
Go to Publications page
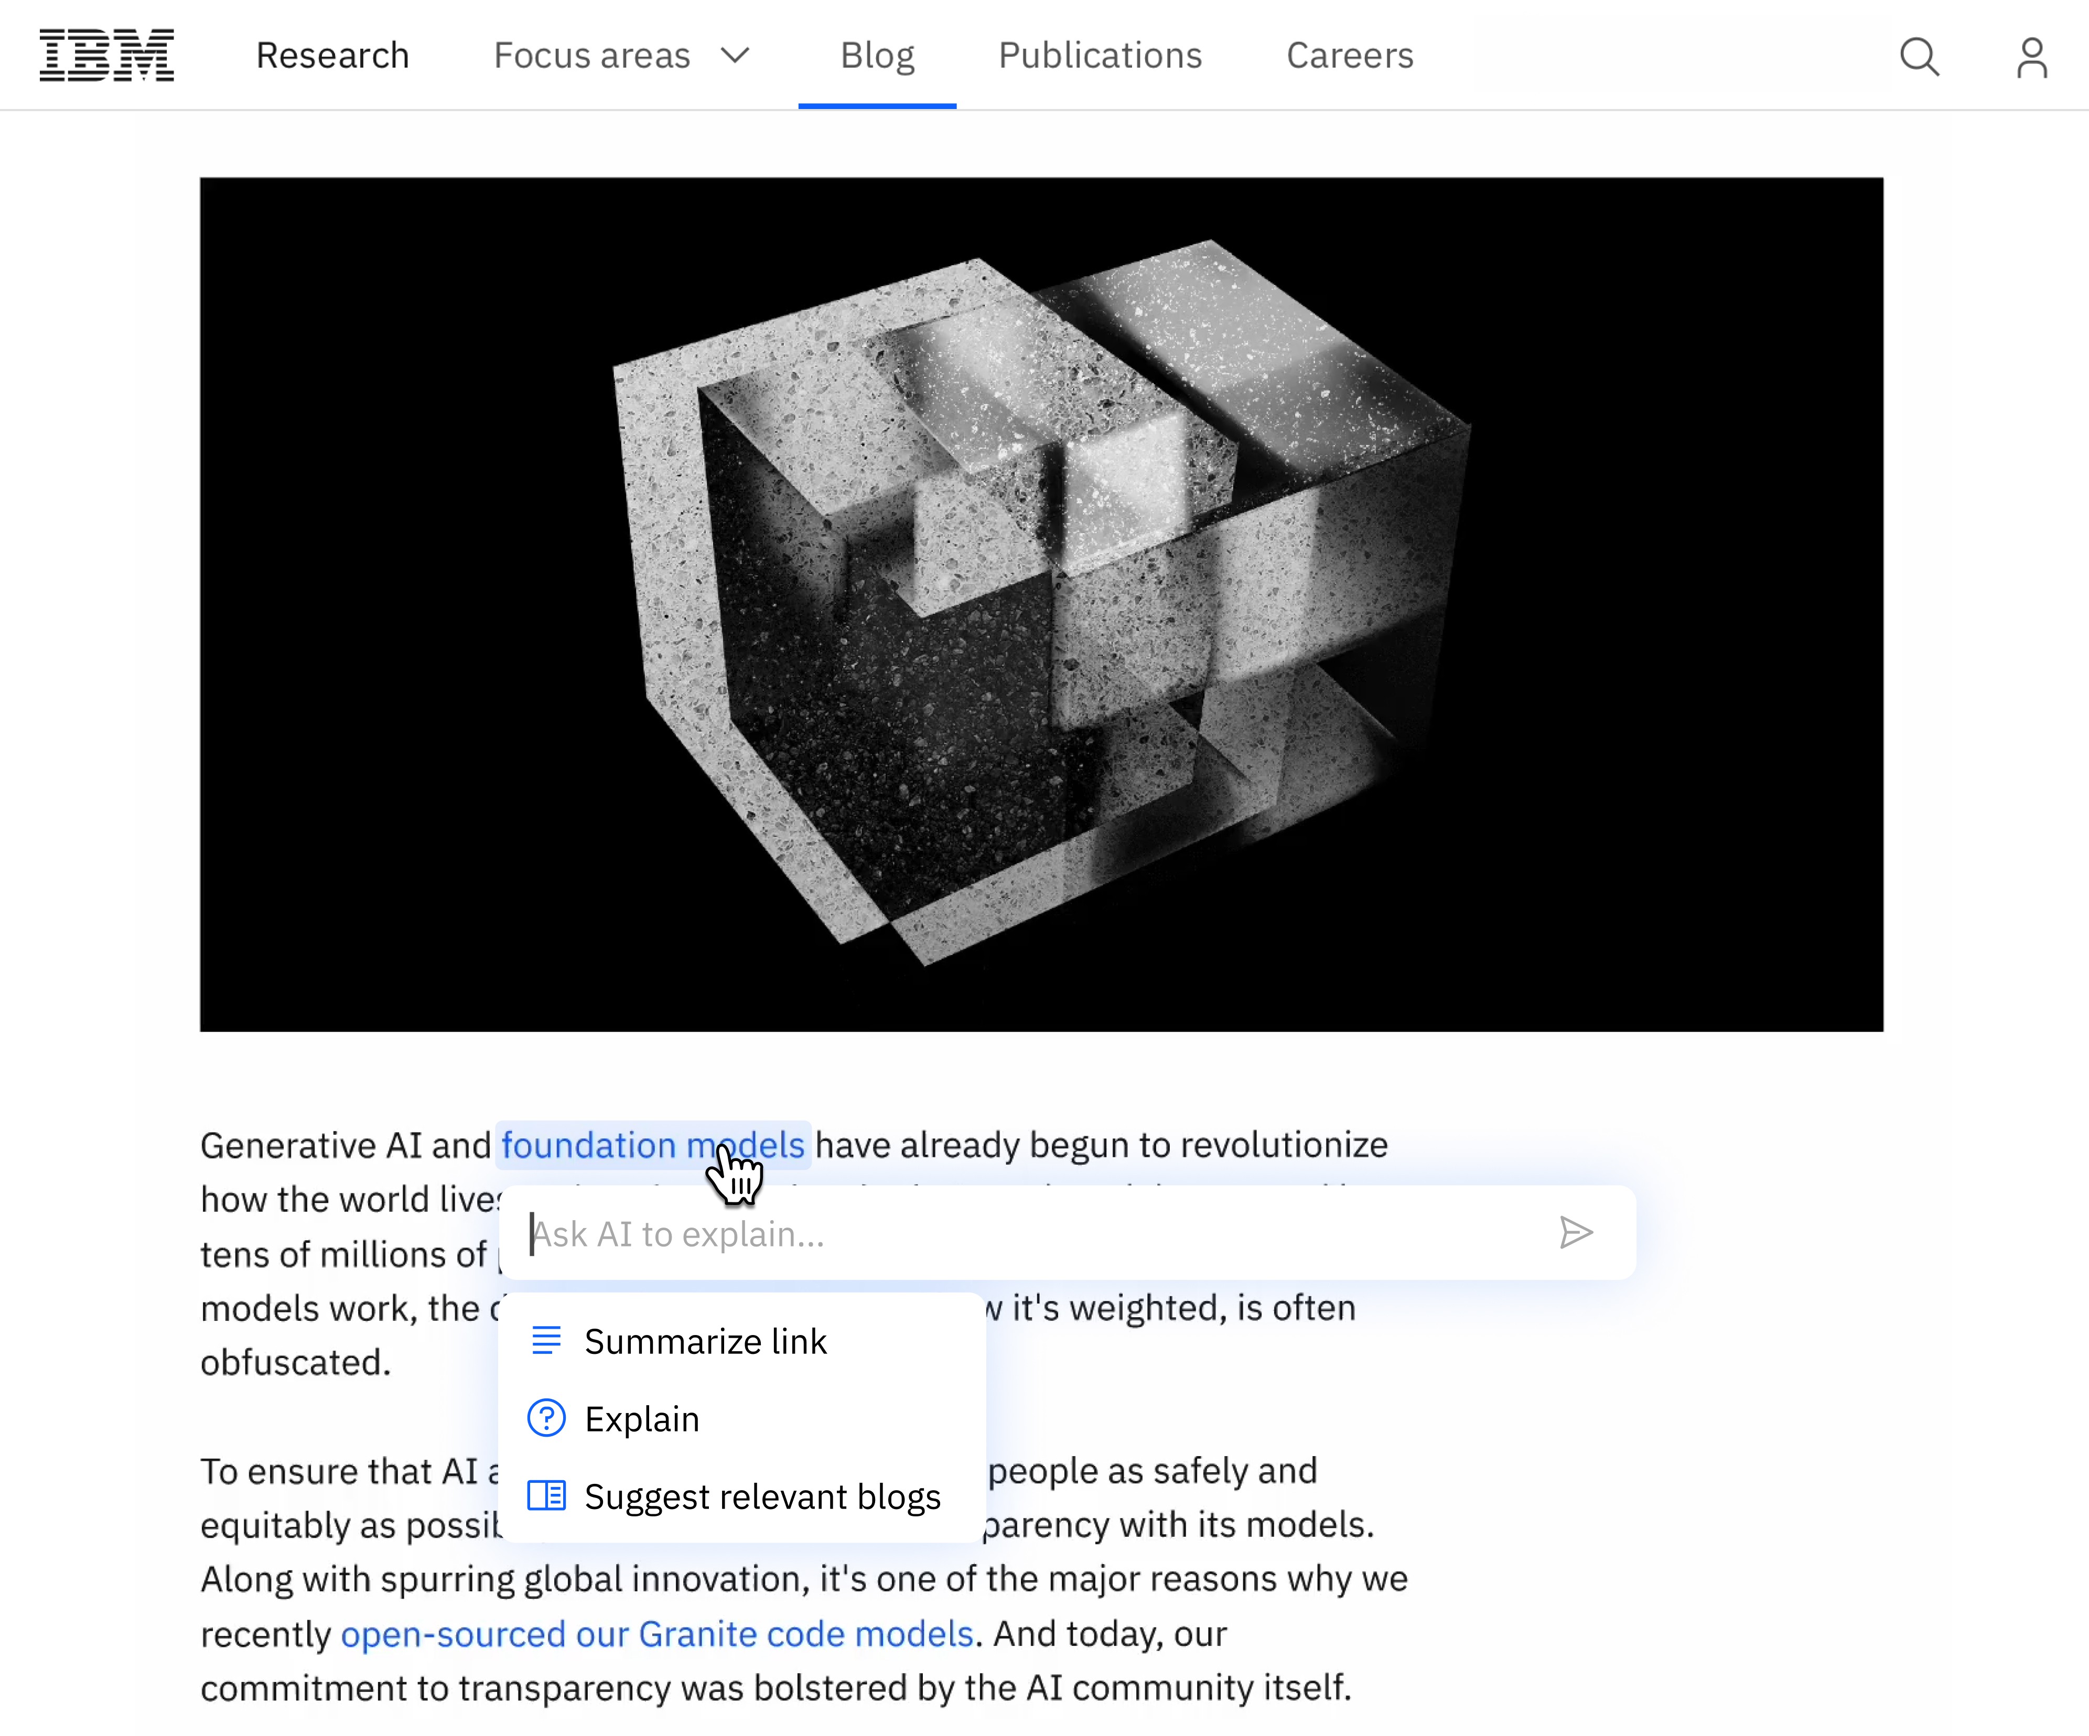coord(1100,56)
